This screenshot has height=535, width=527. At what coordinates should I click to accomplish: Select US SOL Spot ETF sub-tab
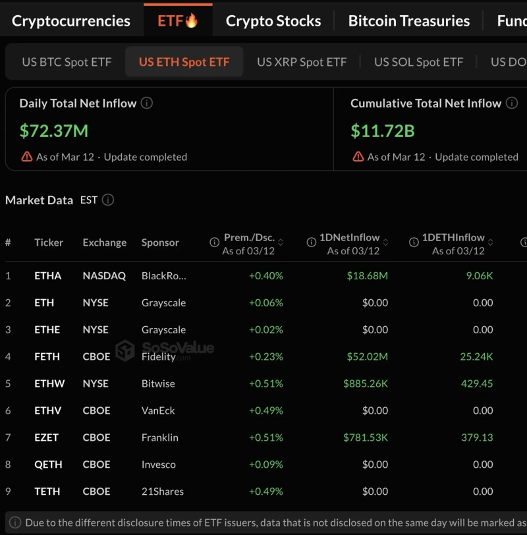418,62
